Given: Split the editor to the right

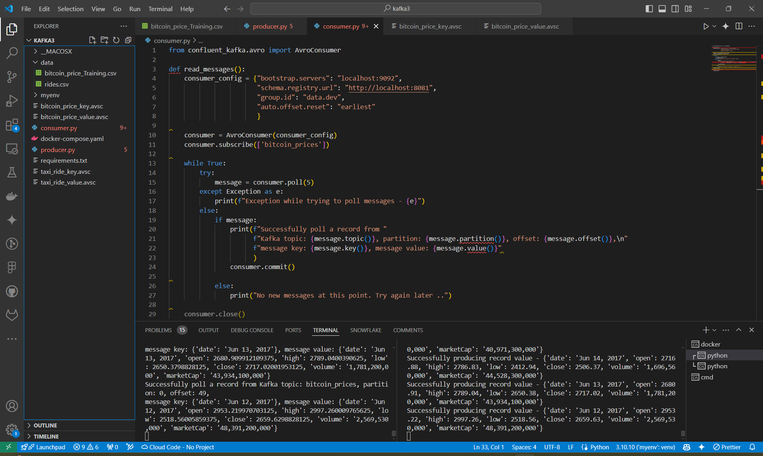Looking at the screenshot, I should (739, 26).
